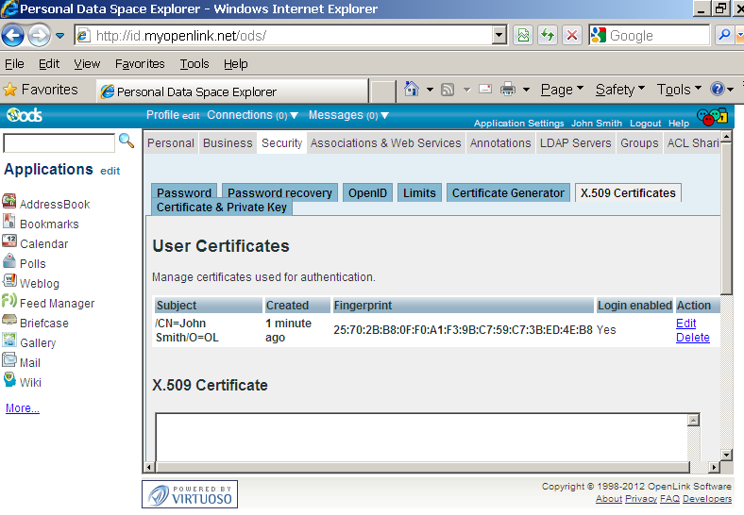Viewport: 744px width, 515px height.
Task: Select the Associations & Web Services tab
Action: coord(386,143)
